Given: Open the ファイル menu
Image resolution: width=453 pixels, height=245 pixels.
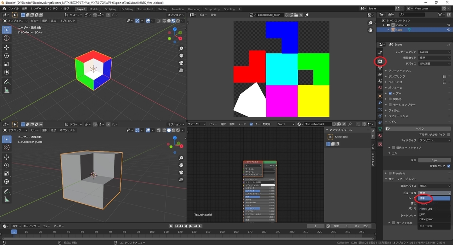Looking at the screenshot, I should pyautogui.click(x=13, y=9).
